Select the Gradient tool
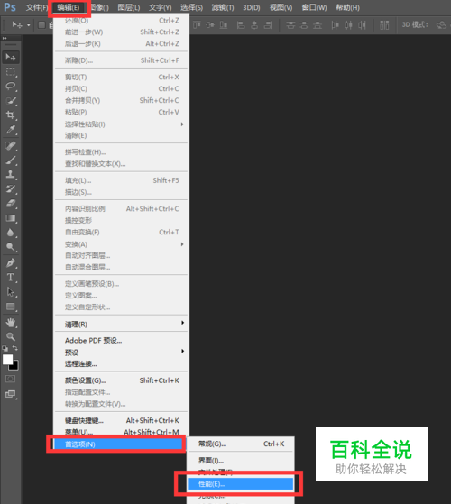This screenshot has width=451, height=504. click(11, 218)
